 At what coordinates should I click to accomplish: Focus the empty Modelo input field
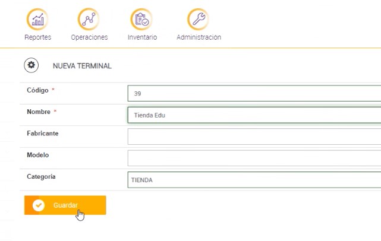tap(254, 158)
